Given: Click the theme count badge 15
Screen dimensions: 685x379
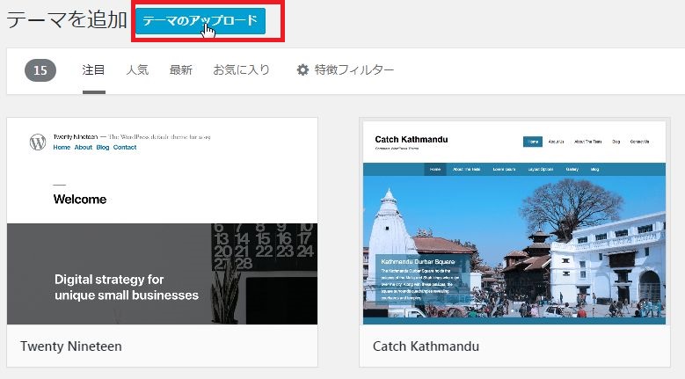Looking at the screenshot, I should (x=40, y=70).
